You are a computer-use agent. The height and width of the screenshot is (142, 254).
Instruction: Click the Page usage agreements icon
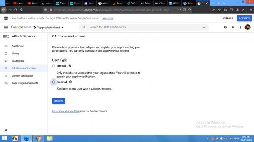coord(6,83)
